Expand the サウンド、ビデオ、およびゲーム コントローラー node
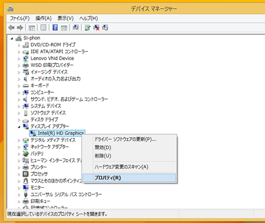 tap(19, 100)
